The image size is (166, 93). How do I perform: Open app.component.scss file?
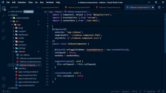click(x=27, y=79)
